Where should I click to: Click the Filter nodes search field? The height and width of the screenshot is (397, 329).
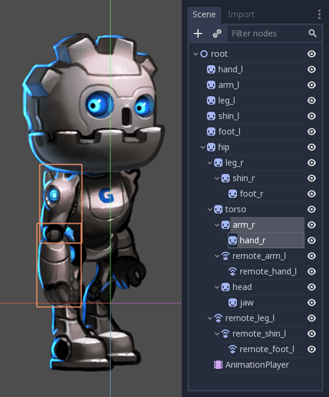[275, 33]
